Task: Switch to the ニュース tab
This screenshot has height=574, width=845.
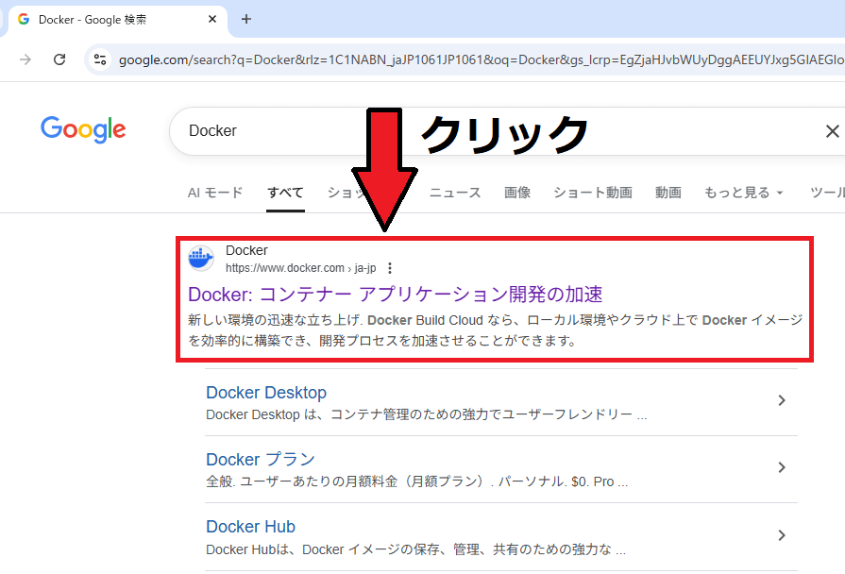Action: pyautogui.click(x=455, y=193)
